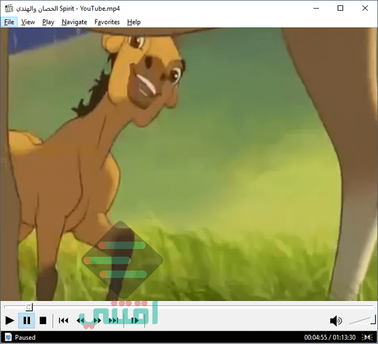378x344 pixels.
Task: Click the Paused status text
Action: coord(25,338)
